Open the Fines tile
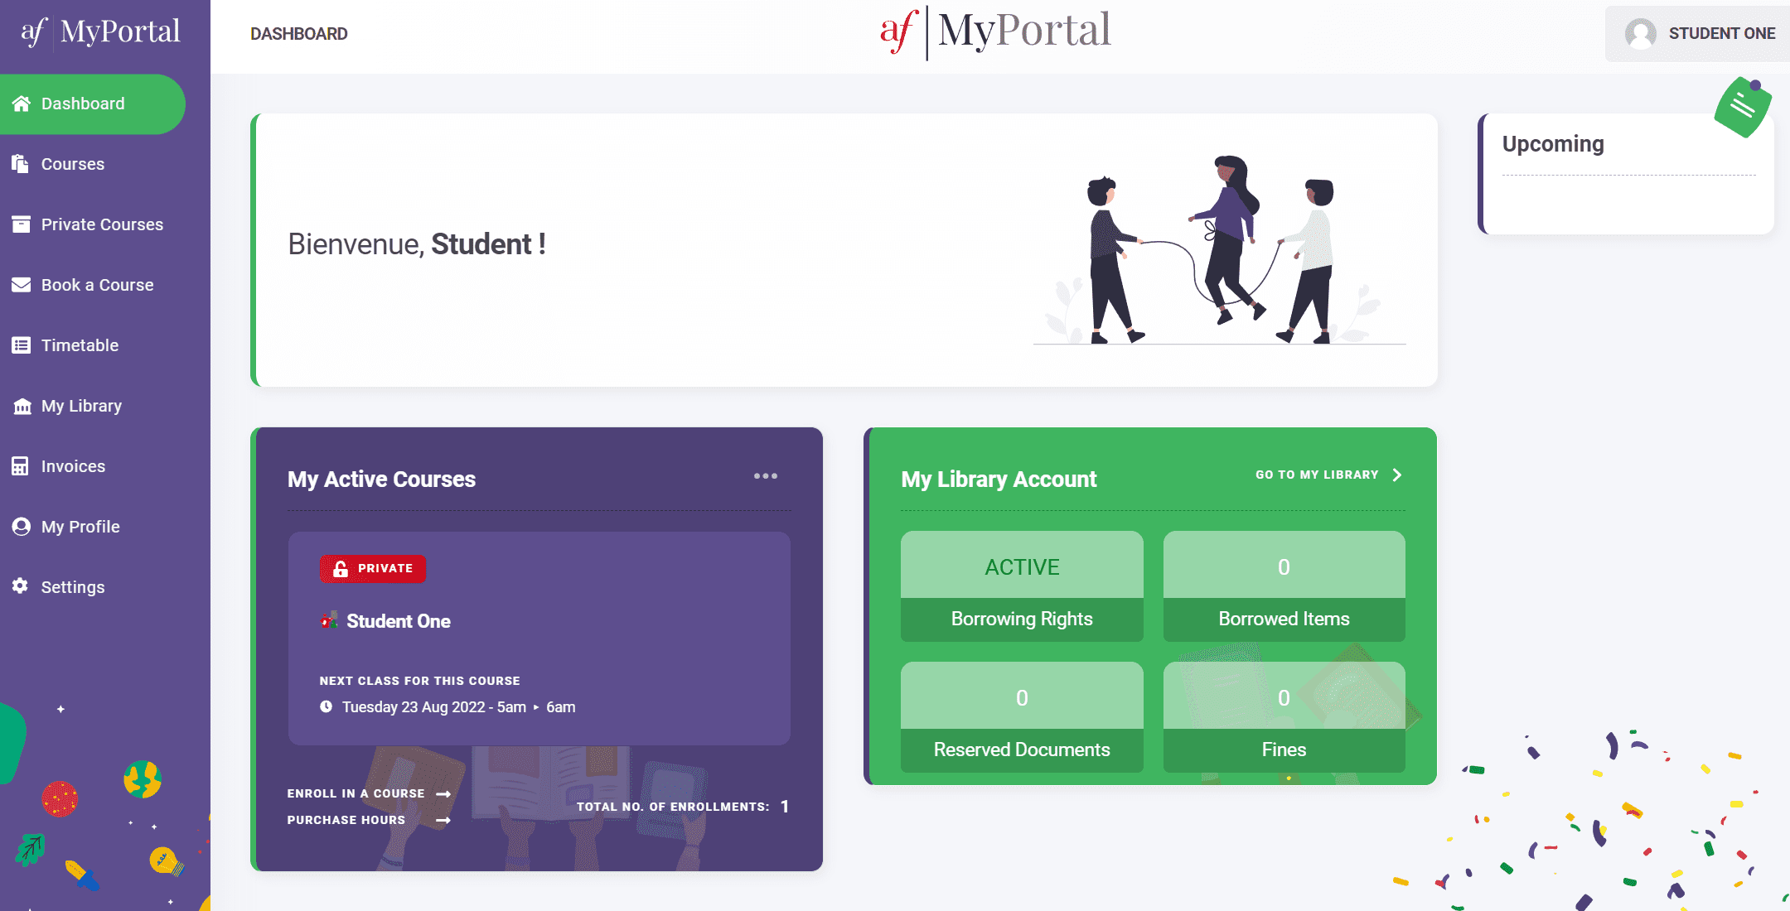The image size is (1790, 911). click(x=1283, y=717)
